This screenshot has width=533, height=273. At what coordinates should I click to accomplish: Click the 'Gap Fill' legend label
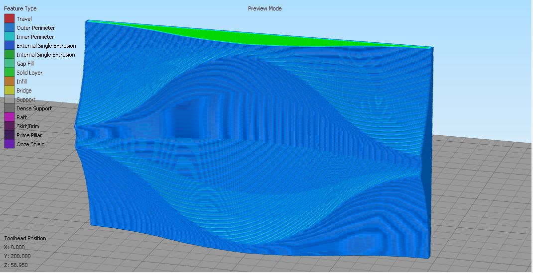[x=25, y=64]
